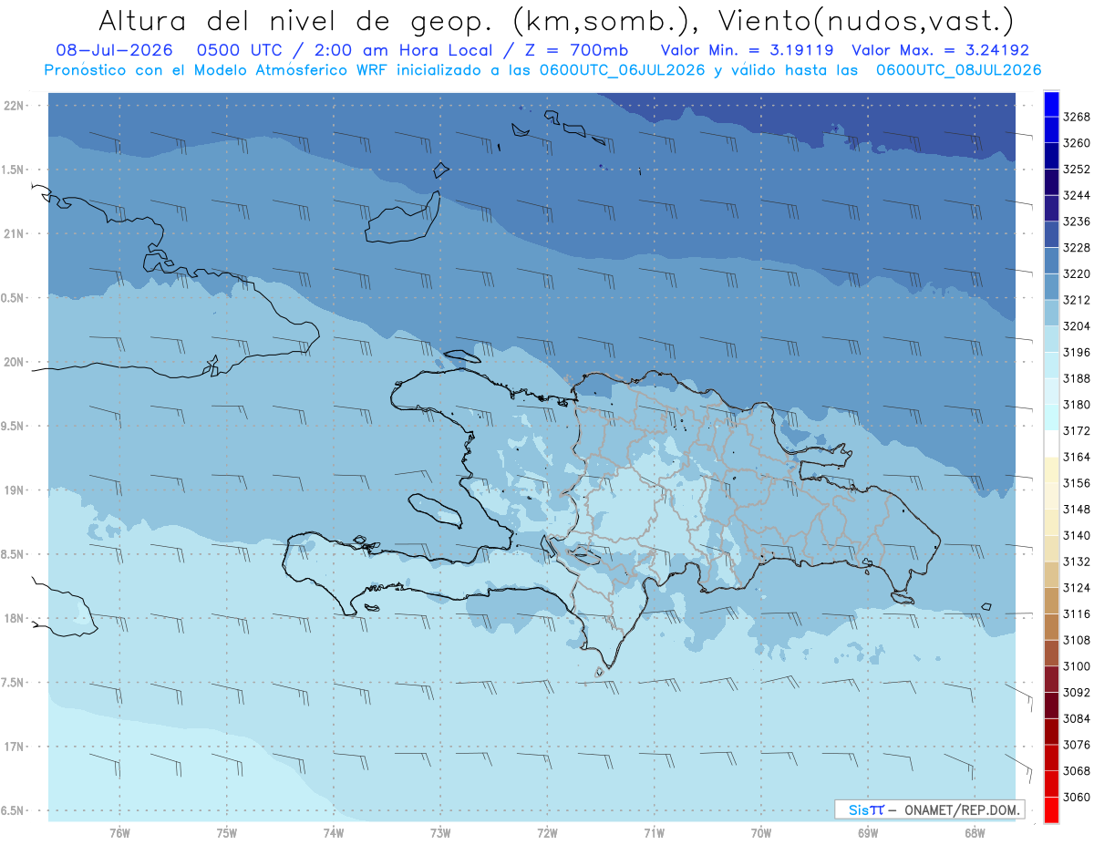Click the latitude axis label '19N'
This screenshot has width=1094, height=845.
click(x=15, y=490)
